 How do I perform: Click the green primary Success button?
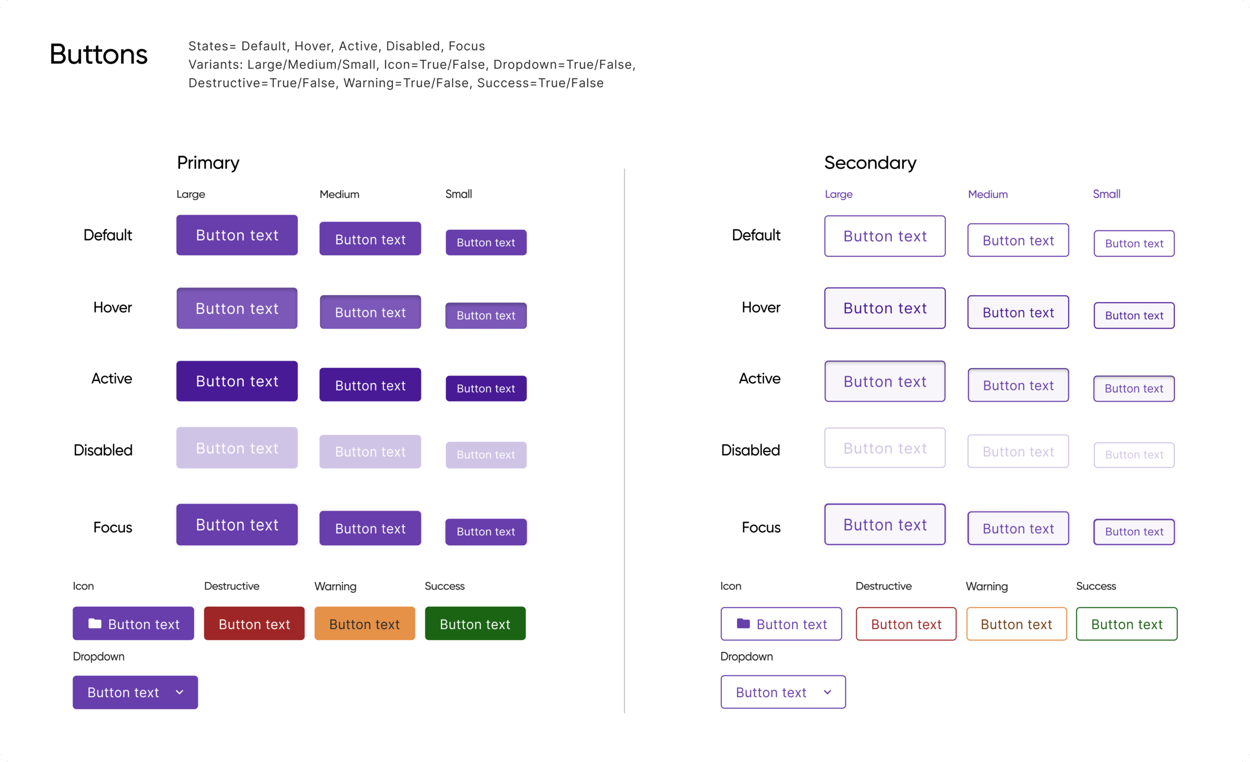pos(475,623)
